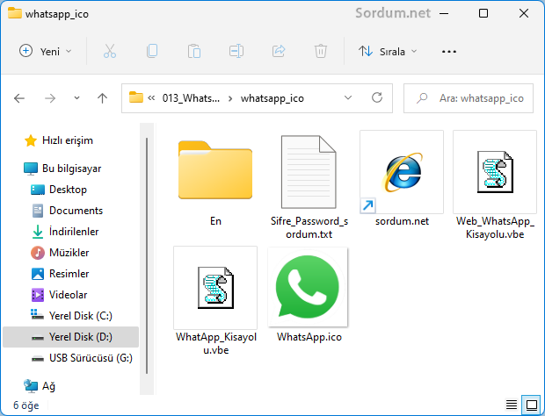Click the music note icon beside Müzikler

tap(38, 253)
